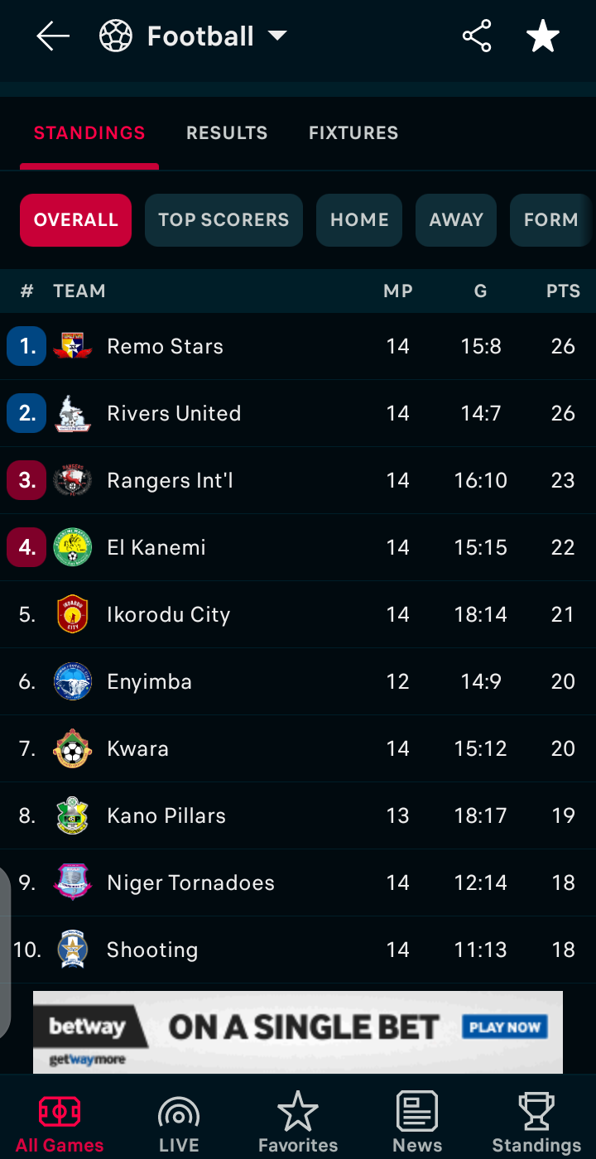Viewport: 596px width, 1159px height.
Task: Go to Favorites in bottom navigation
Action: tap(298, 1122)
